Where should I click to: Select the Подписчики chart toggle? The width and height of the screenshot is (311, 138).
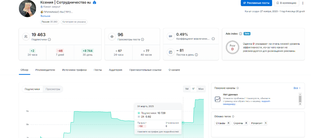[x=32, y=89]
